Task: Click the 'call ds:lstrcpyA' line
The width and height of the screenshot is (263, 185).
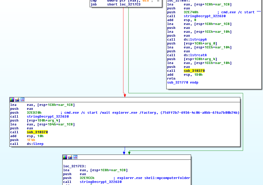Action: (187, 40)
